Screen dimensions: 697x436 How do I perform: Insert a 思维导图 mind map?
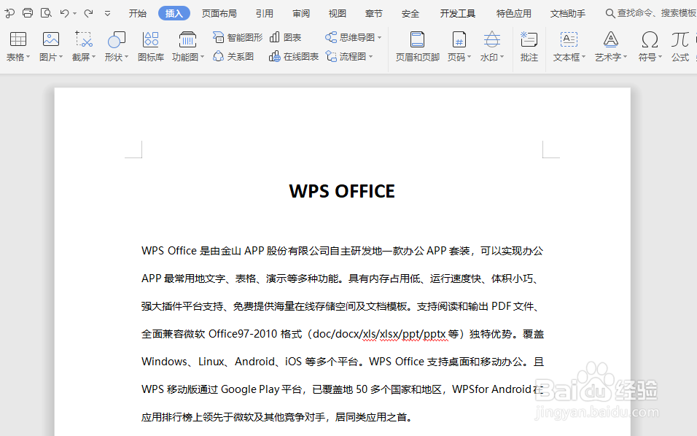[352, 36]
